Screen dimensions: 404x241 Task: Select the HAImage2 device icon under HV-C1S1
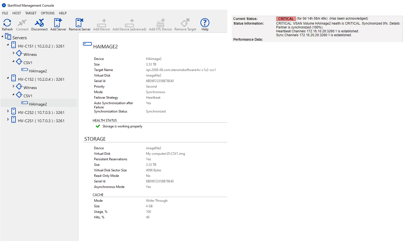coord(25,70)
